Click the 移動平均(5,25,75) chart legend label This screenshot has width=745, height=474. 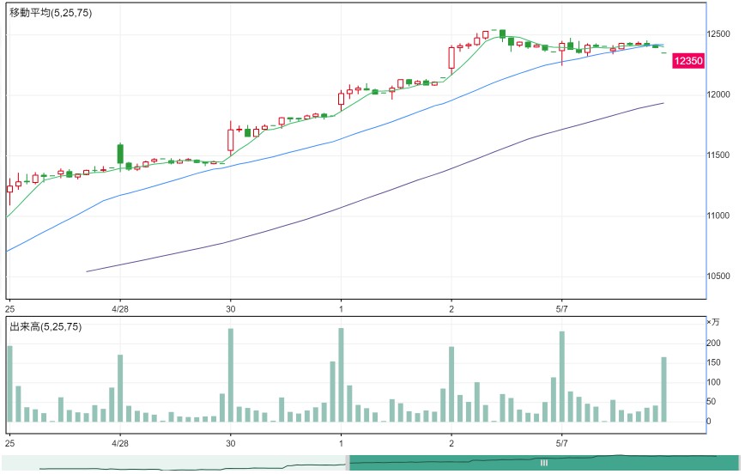[x=51, y=13]
